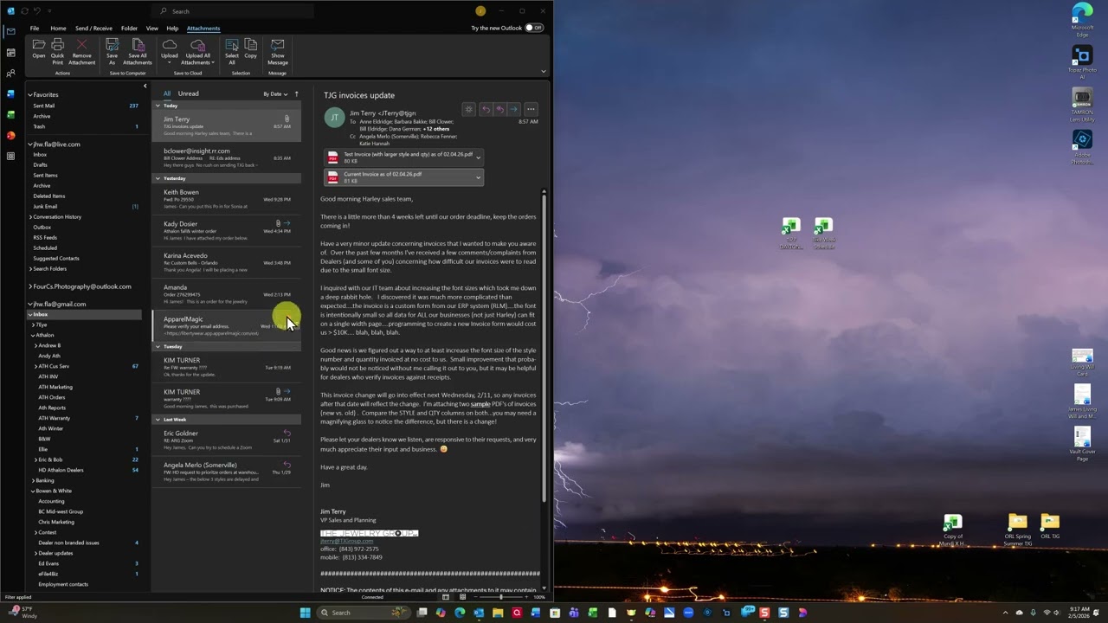Open the Kady Dosier email
Viewport: 1108px width, 623px height.
(227, 231)
